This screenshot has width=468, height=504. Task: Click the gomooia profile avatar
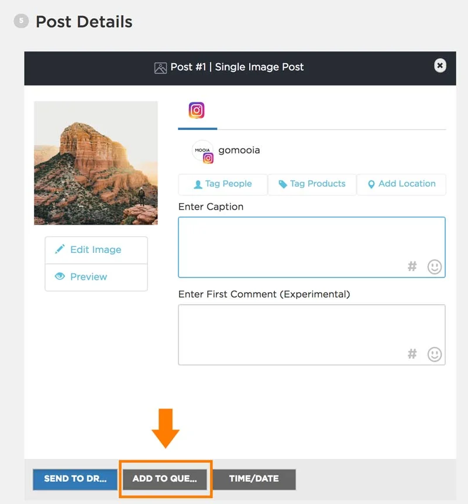pos(203,151)
